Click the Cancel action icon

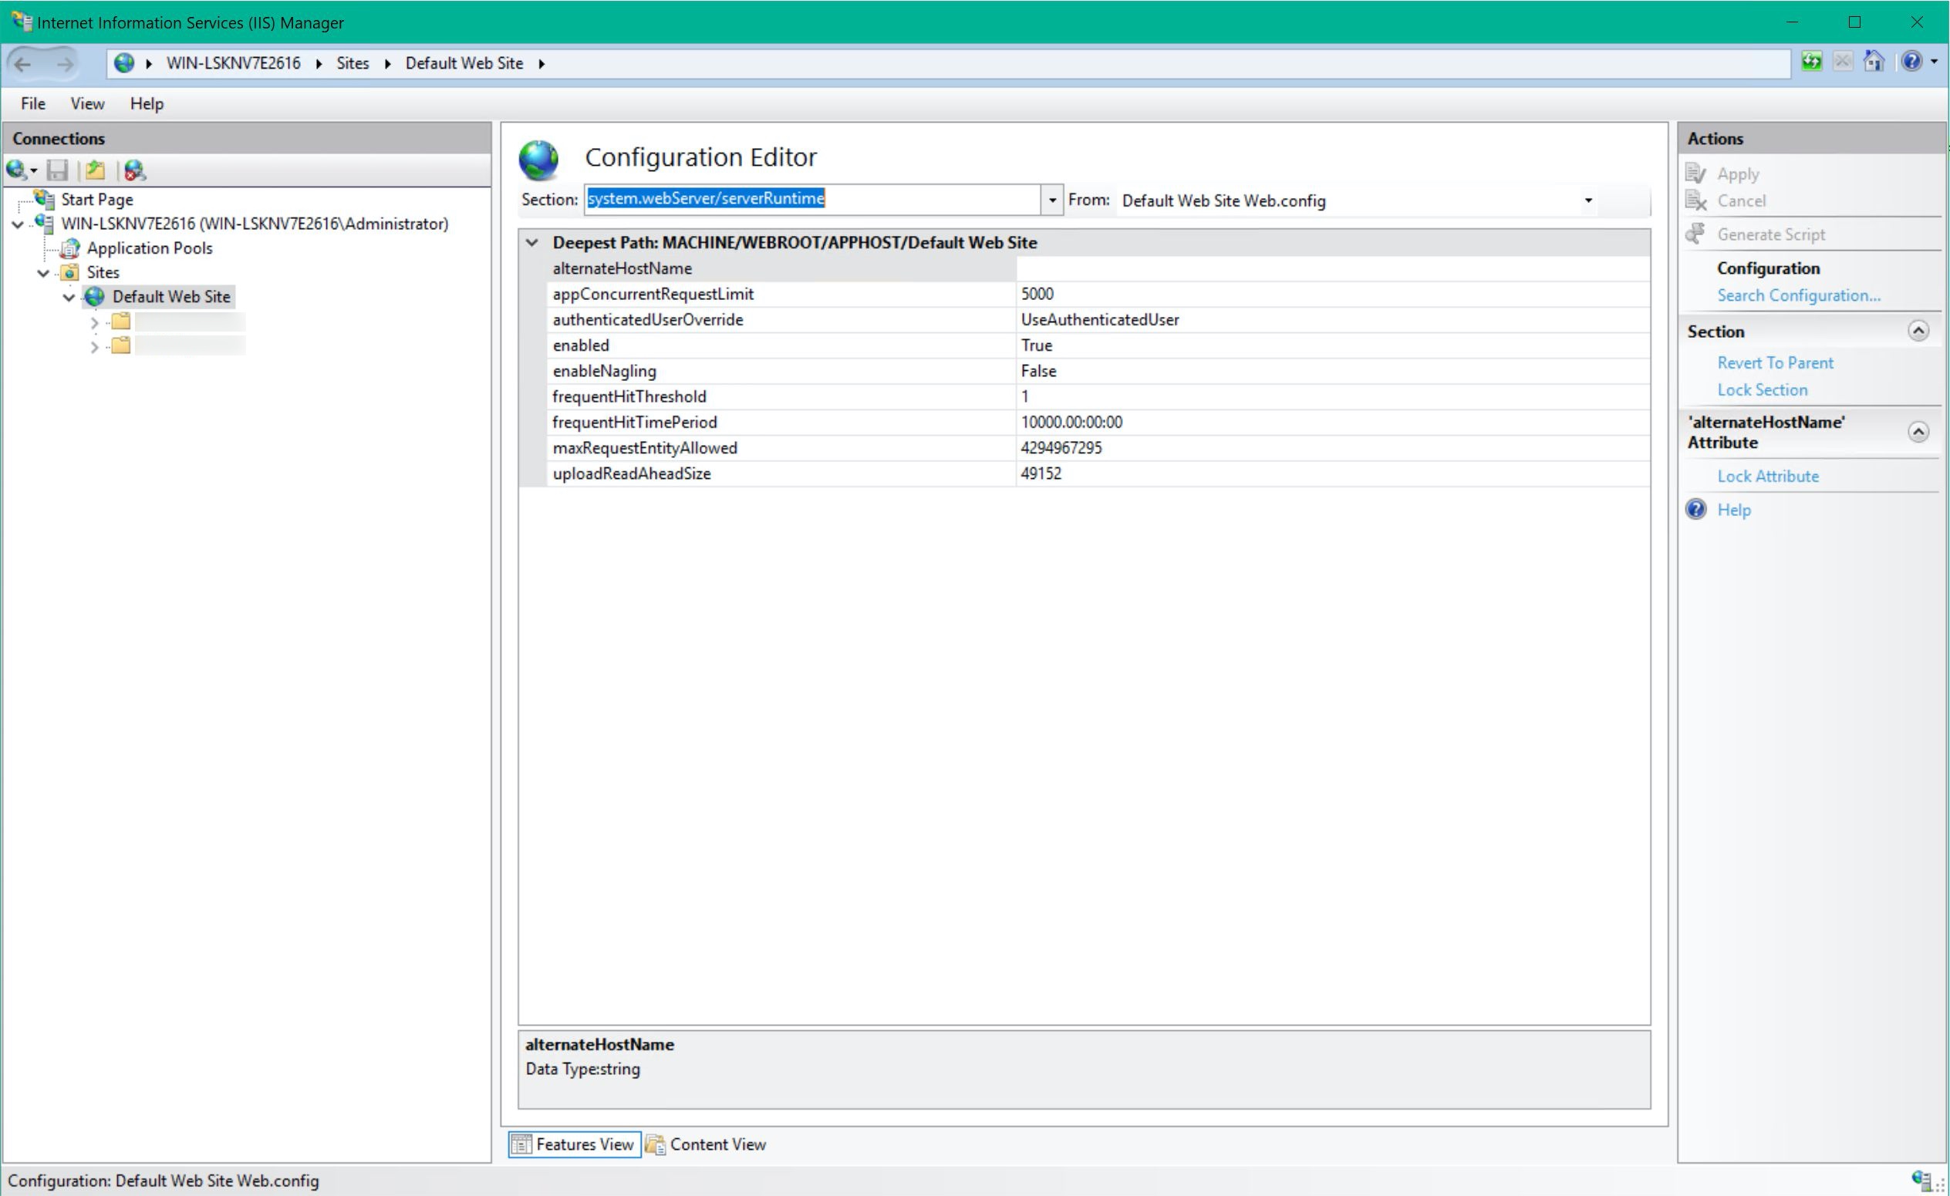pos(1696,201)
